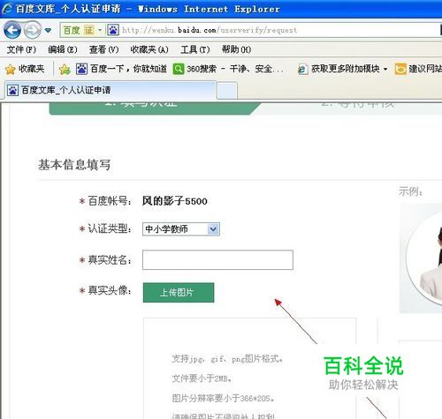
Task: Expand the 获取更多附加模块 dropdown arrow
Action: [385, 70]
